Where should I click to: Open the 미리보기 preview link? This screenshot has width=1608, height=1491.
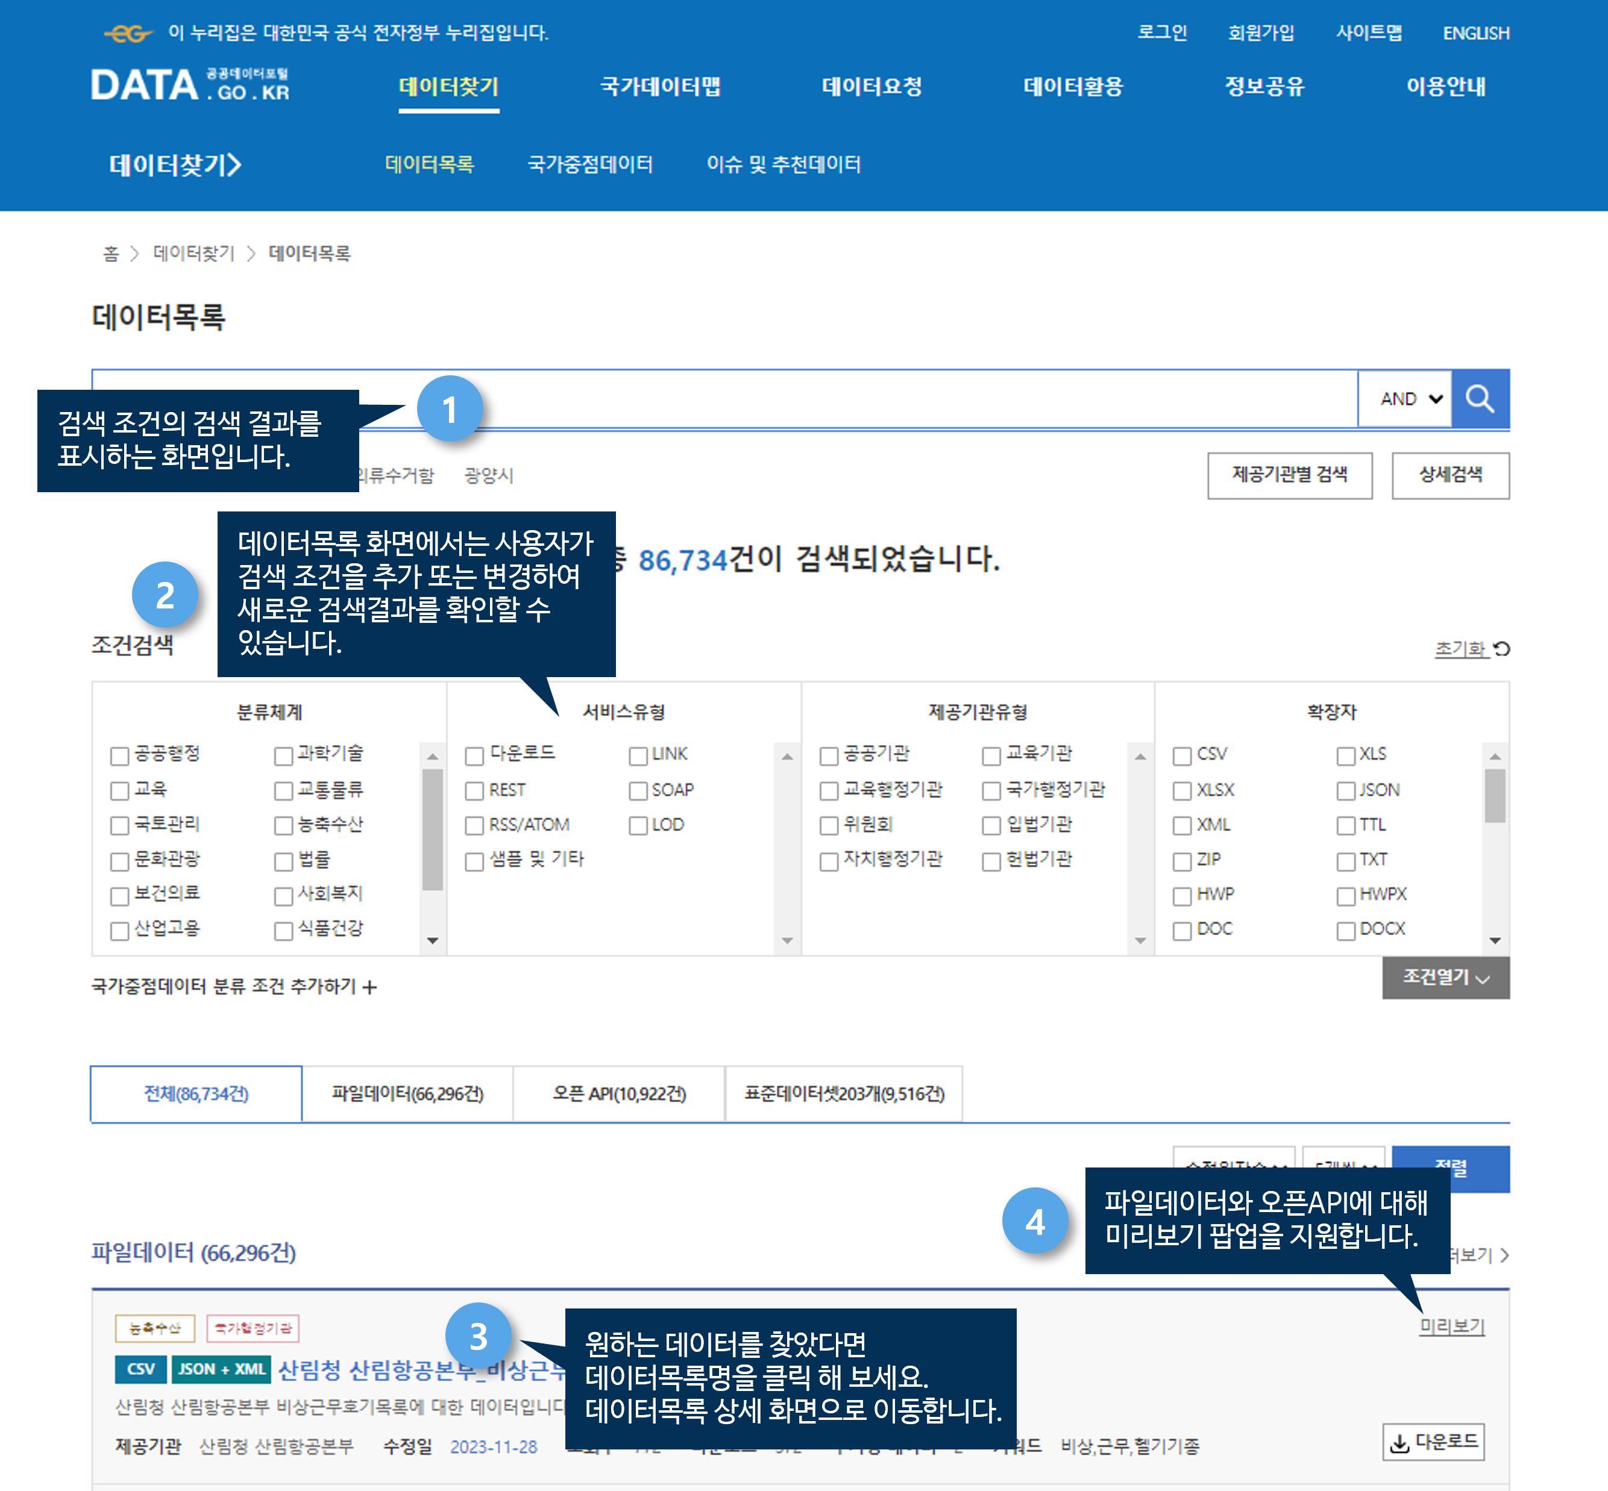click(x=1451, y=1325)
